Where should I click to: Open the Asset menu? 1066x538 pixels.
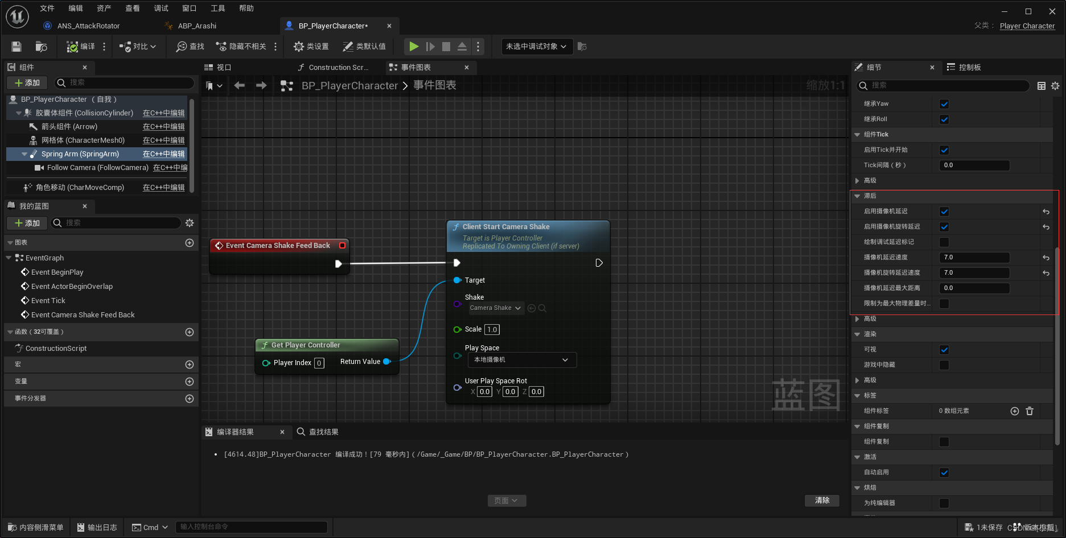point(104,9)
